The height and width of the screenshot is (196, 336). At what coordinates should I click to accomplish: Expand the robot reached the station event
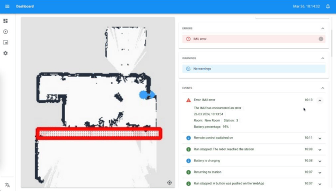click(320, 150)
